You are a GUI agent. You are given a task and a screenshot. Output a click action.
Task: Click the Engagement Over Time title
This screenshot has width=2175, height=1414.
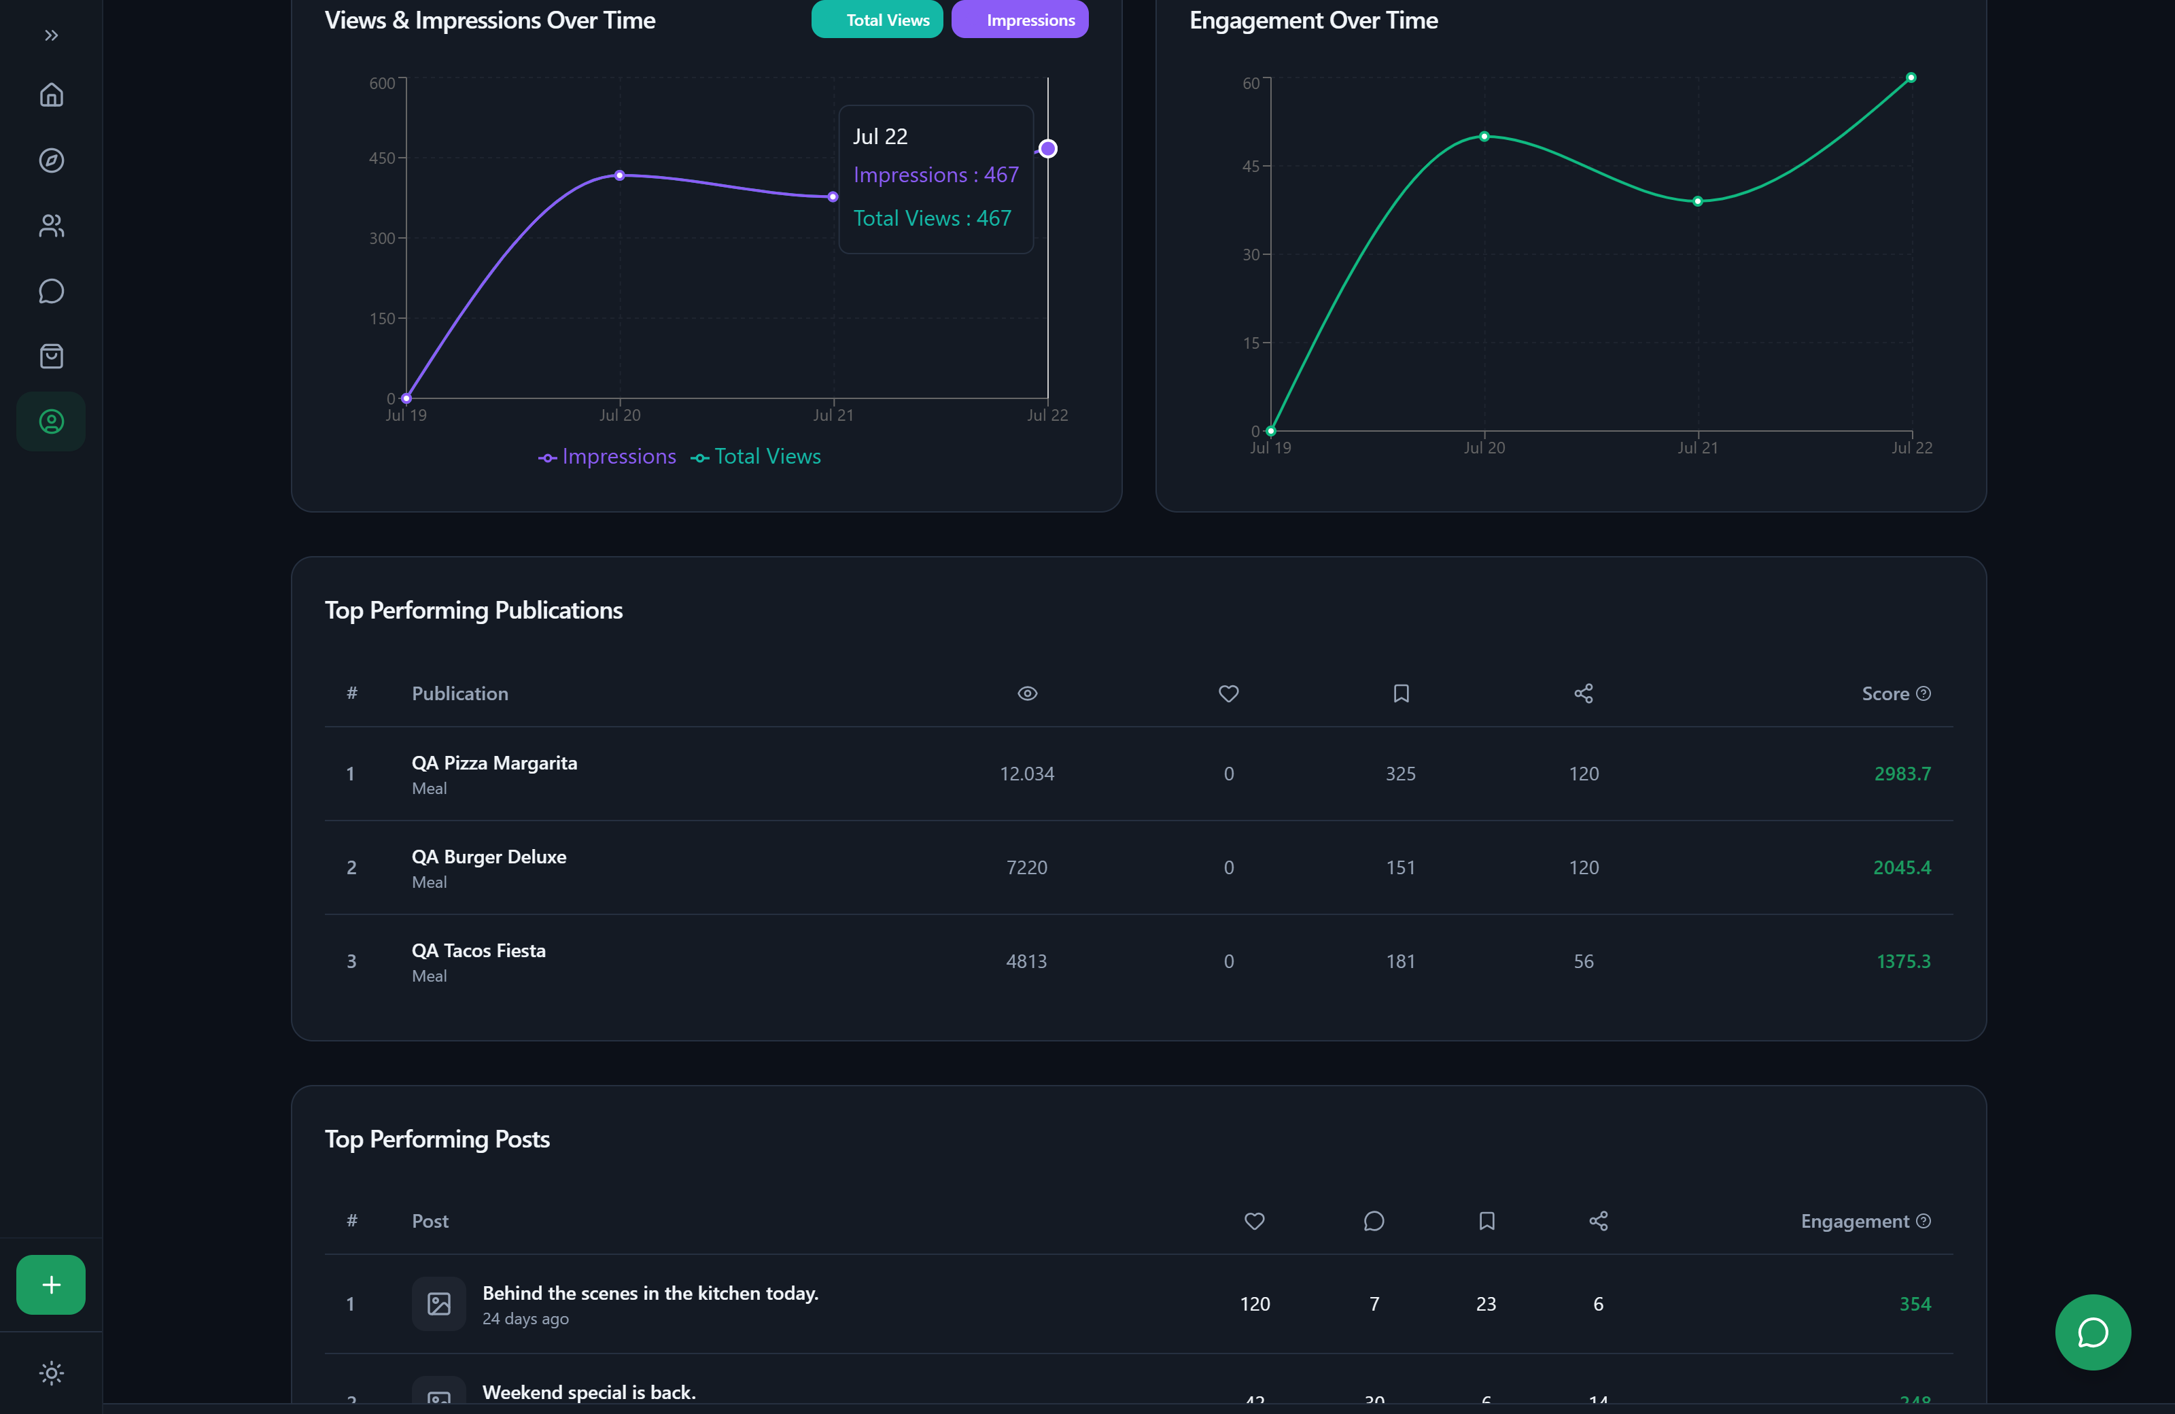tap(1313, 20)
